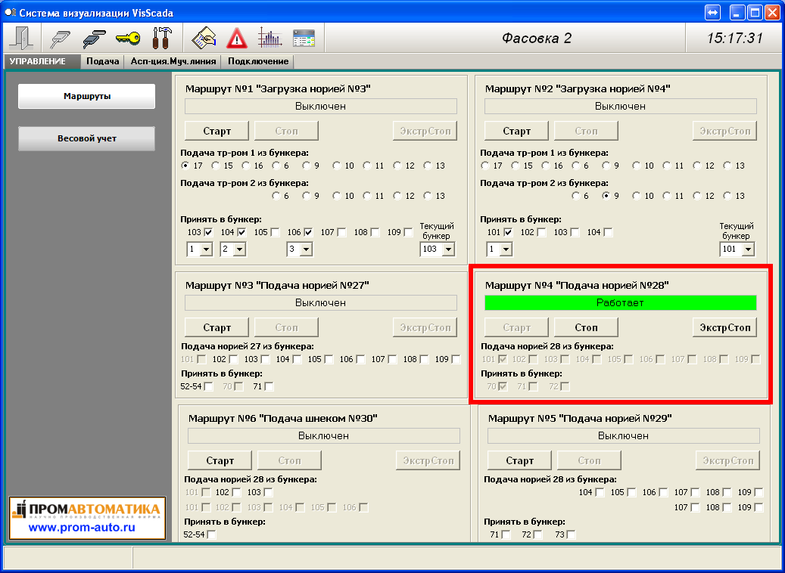
Task: Check bunker 105 checkbox in Route №1
Action: pyautogui.click(x=275, y=232)
